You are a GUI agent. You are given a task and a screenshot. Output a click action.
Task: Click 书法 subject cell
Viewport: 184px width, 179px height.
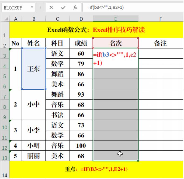click(x=57, y=115)
